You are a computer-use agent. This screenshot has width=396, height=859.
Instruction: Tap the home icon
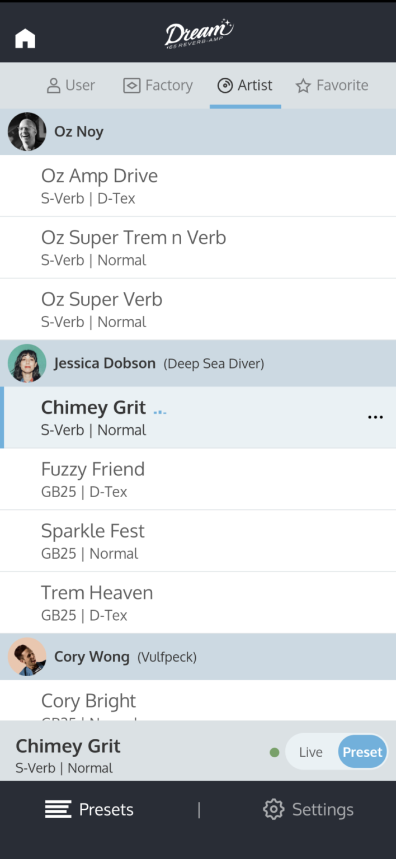coord(25,39)
